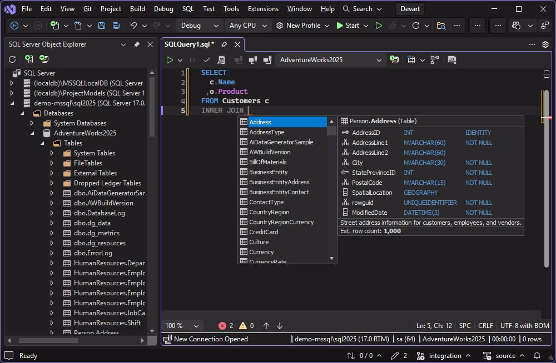Image resolution: width=556 pixels, height=363 pixels.
Task: Open the Tools menu
Action: 231,9
